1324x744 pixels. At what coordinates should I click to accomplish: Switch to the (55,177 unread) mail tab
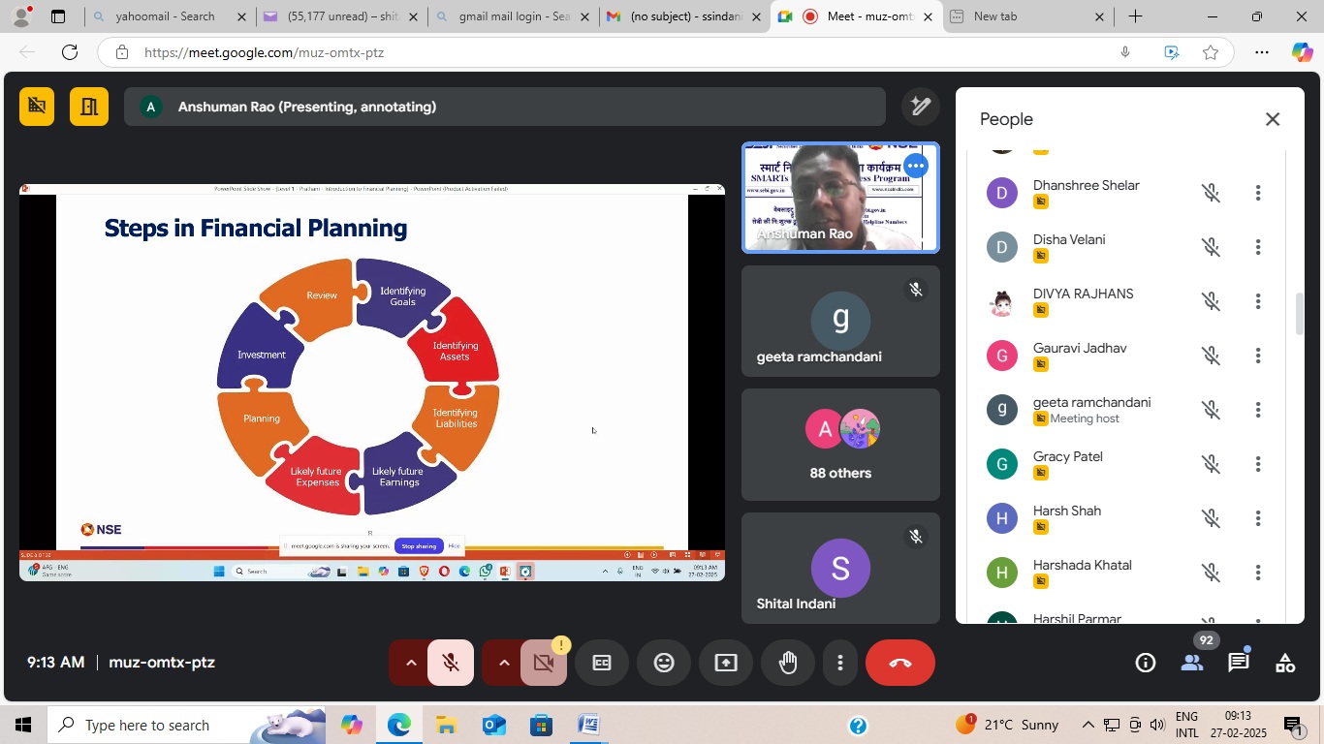point(343,16)
